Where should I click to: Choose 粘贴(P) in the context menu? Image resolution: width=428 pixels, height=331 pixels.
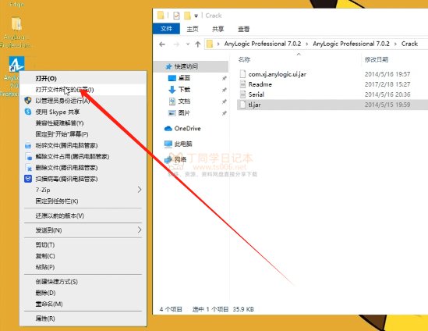point(83,267)
